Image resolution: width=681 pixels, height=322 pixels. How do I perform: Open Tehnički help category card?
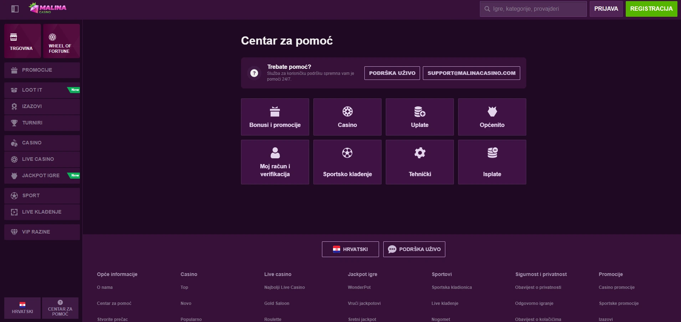(420, 162)
